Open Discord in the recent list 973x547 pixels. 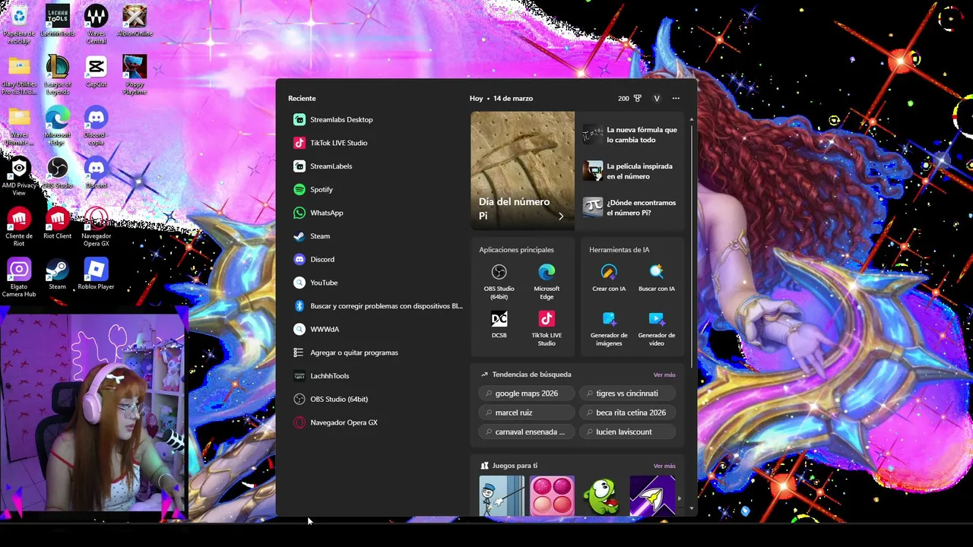pyautogui.click(x=376, y=259)
